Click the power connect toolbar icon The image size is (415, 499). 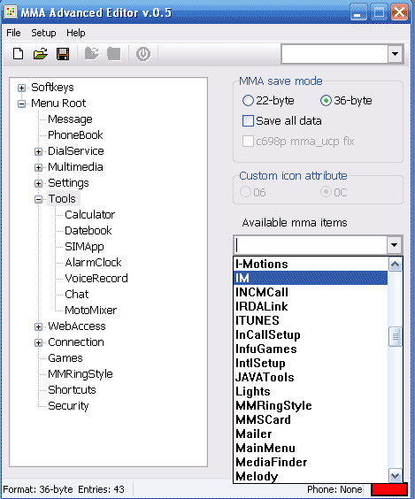tap(143, 54)
